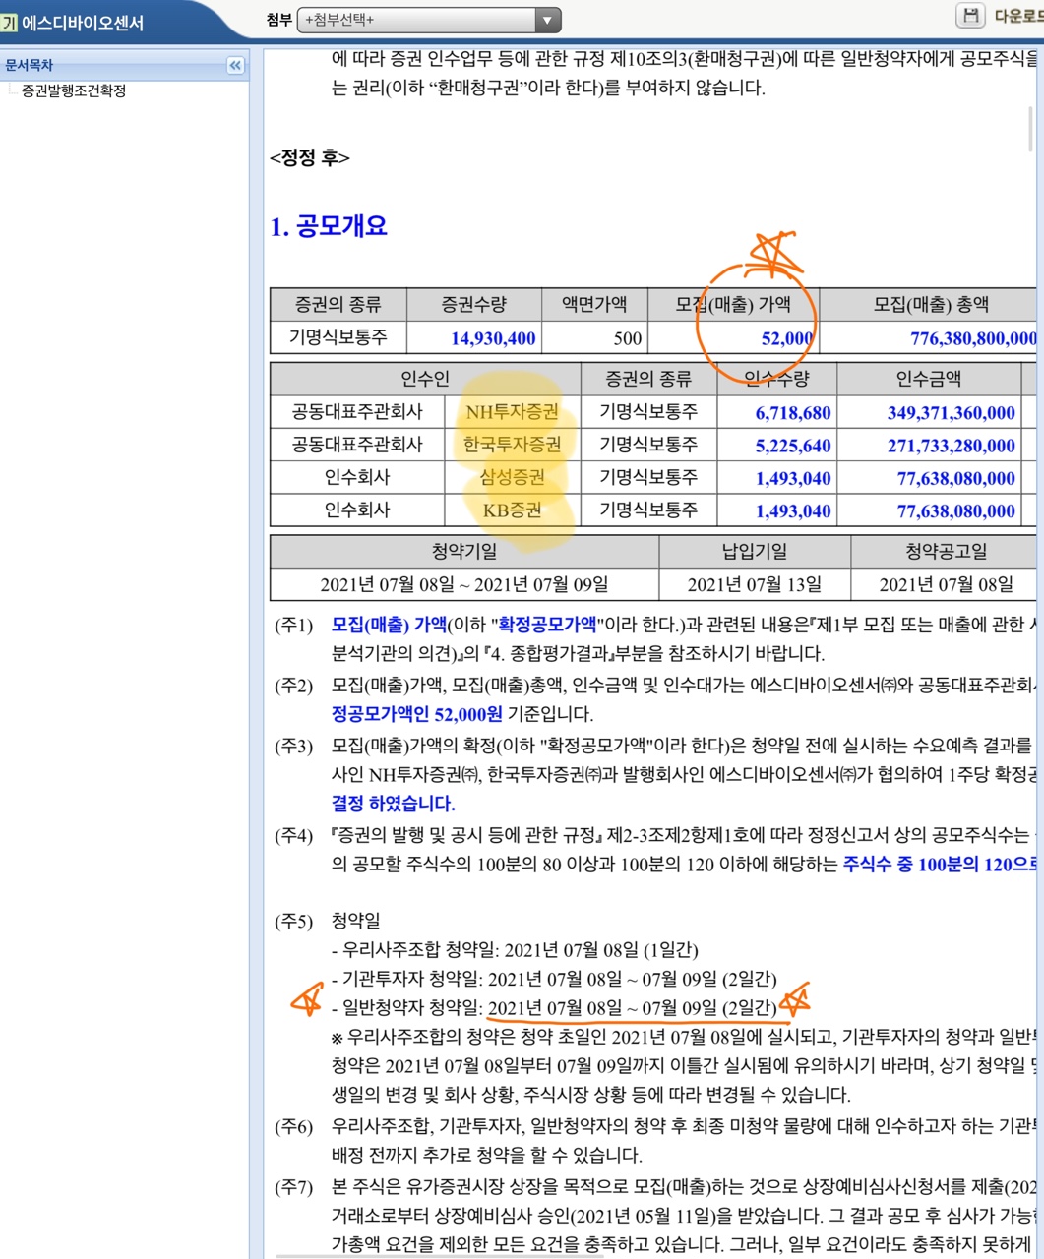1044x1259 pixels.
Task: Click the horizontal scrollbar at document bottom
Action: point(440,1256)
